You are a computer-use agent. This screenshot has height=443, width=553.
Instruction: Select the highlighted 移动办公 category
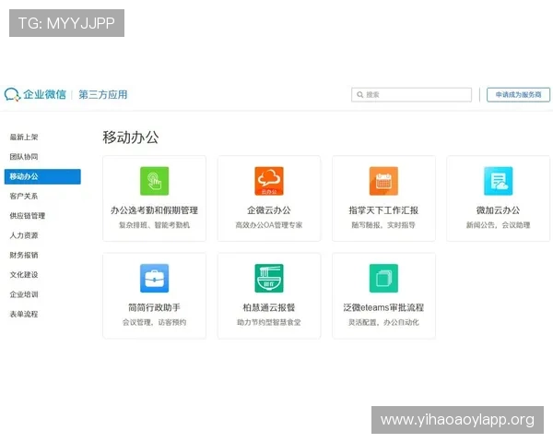42,176
